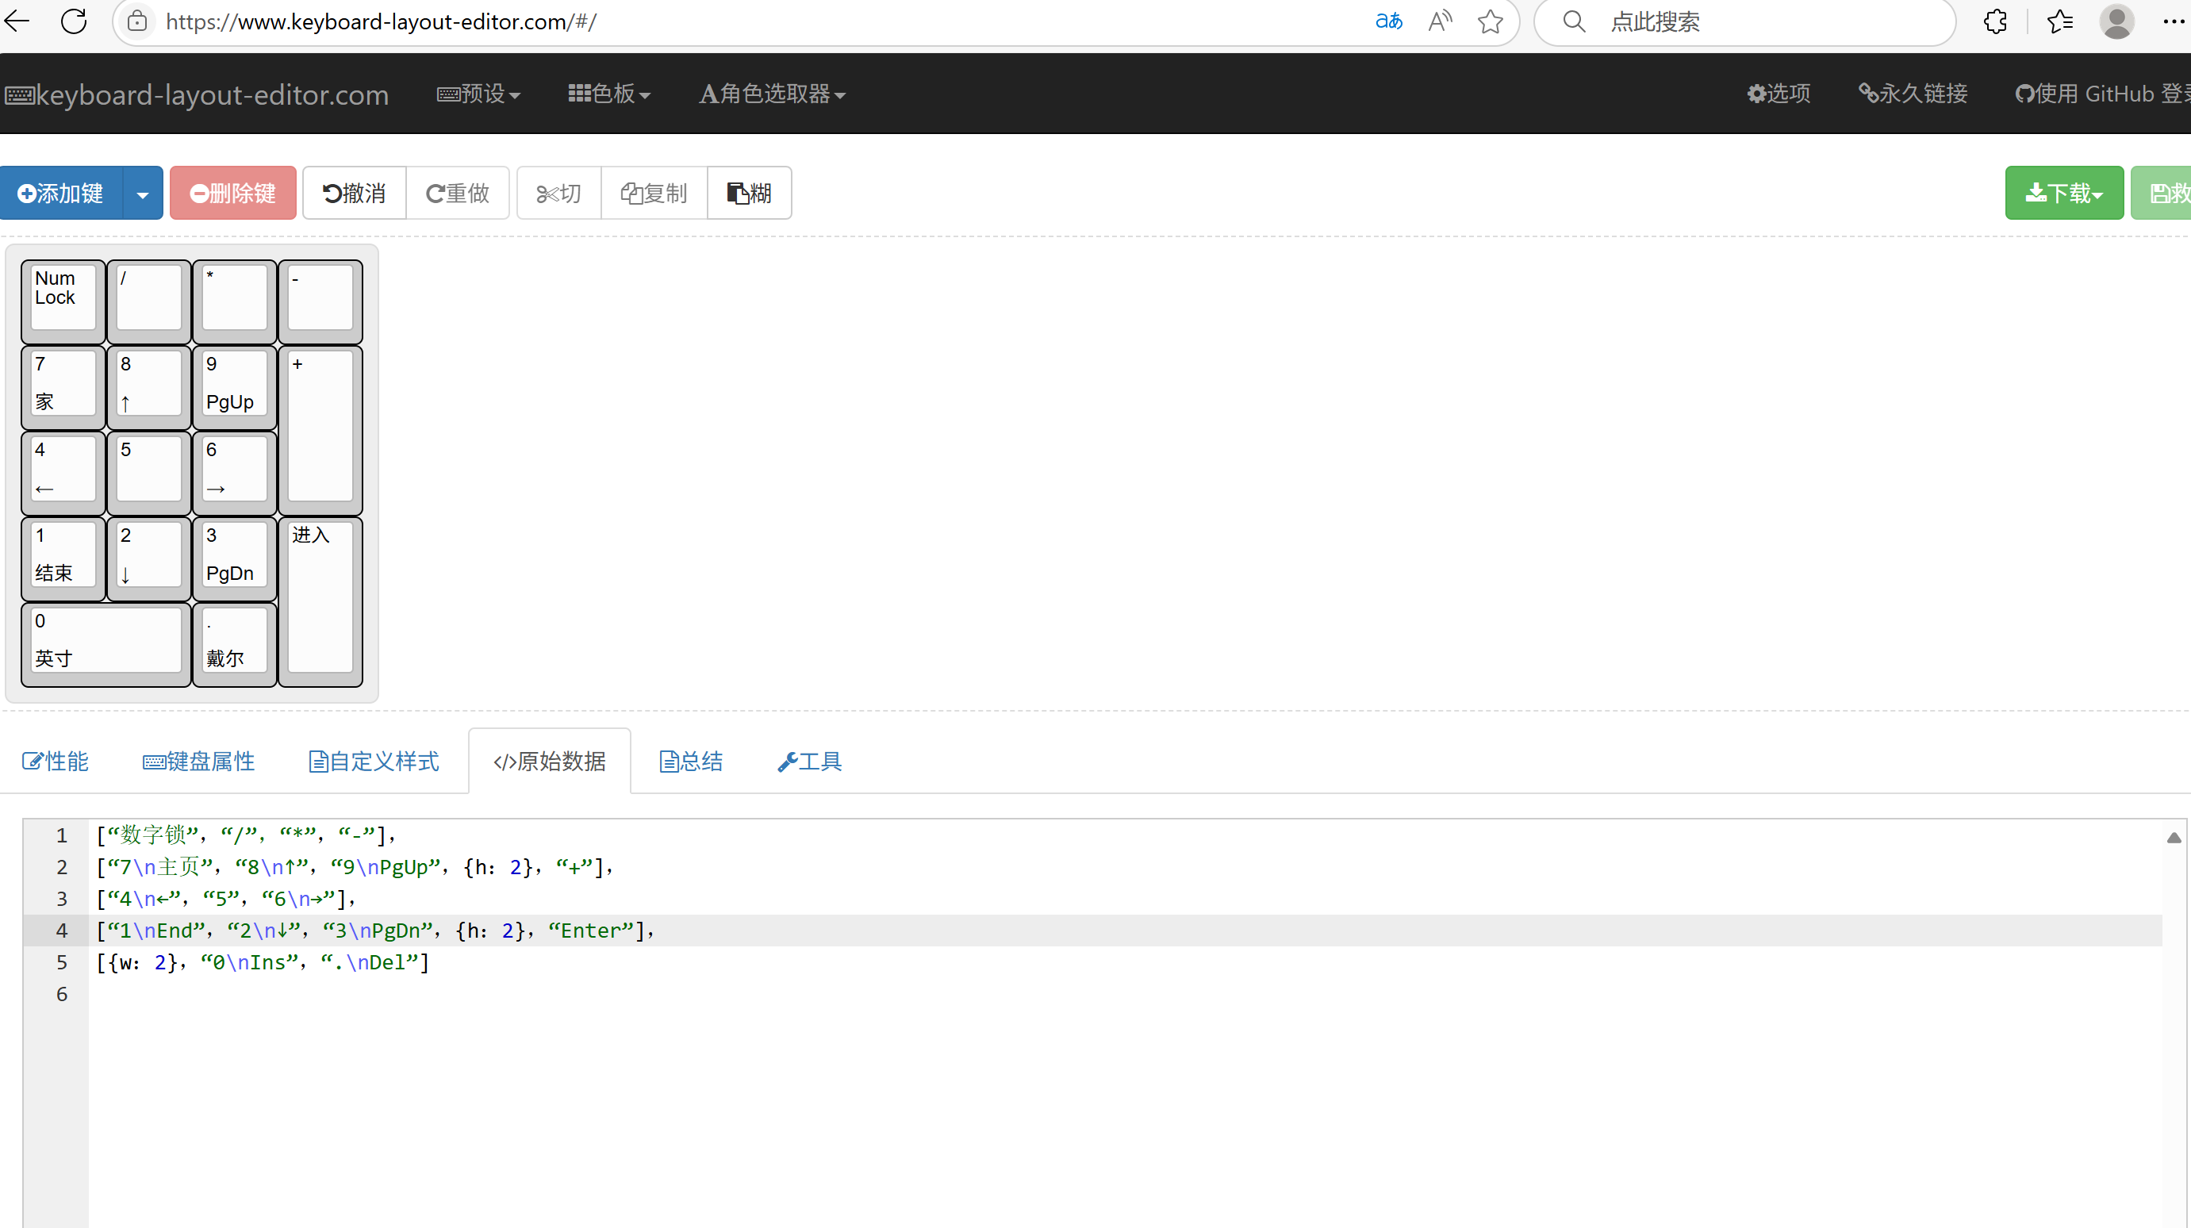Open the favorites list icon

click(2059, 21)
